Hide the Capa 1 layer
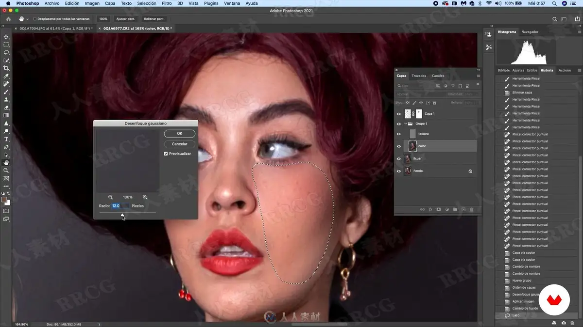This screenshot has height=327, width=583. [399, 114]
